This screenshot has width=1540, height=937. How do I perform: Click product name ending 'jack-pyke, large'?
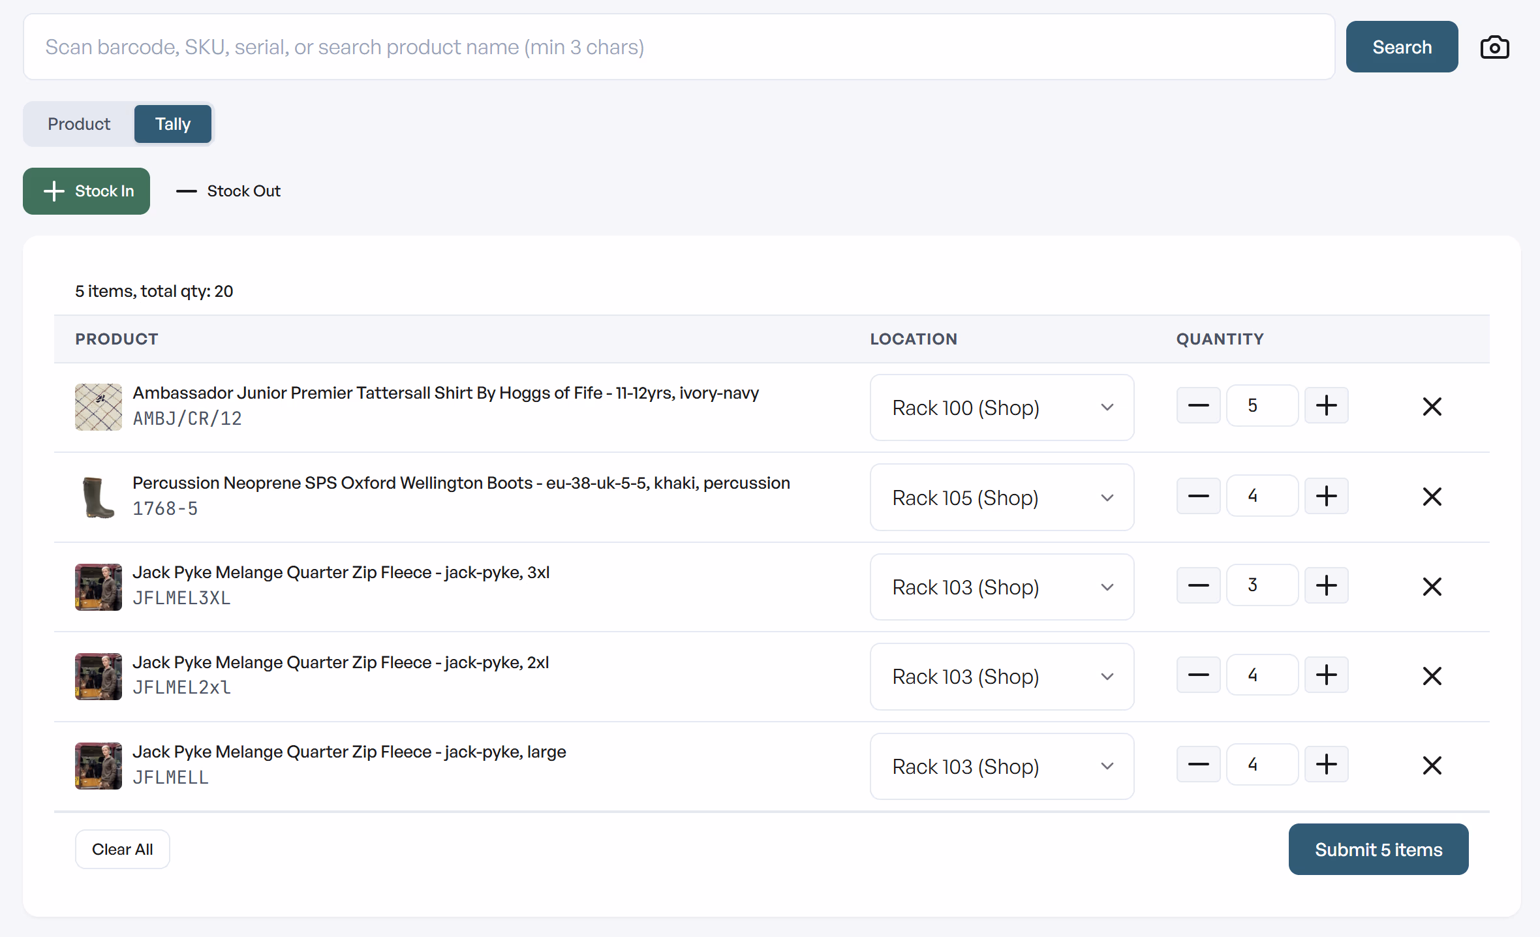point(349,752)
